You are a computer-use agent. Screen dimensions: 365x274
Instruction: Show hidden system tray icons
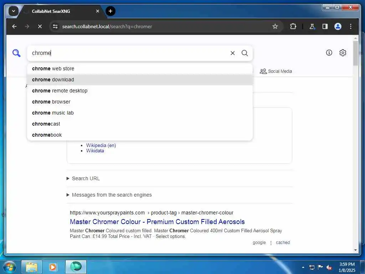(x=303, y=267)
